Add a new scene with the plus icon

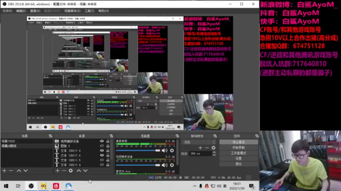4,171
